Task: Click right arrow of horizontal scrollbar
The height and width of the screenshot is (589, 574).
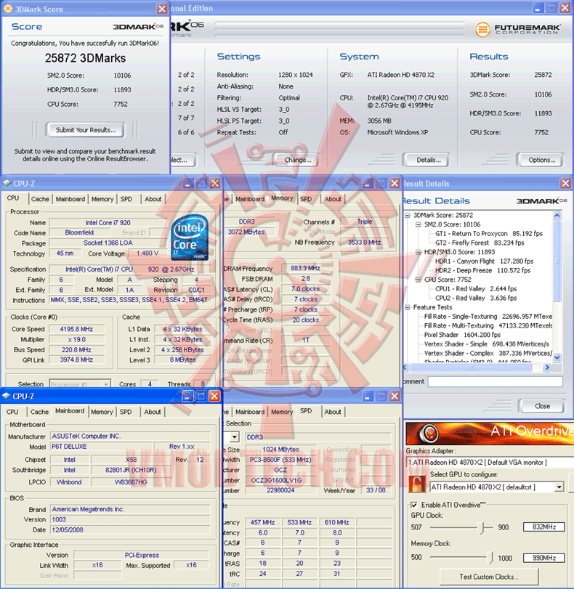Action: tap(547, 367)
